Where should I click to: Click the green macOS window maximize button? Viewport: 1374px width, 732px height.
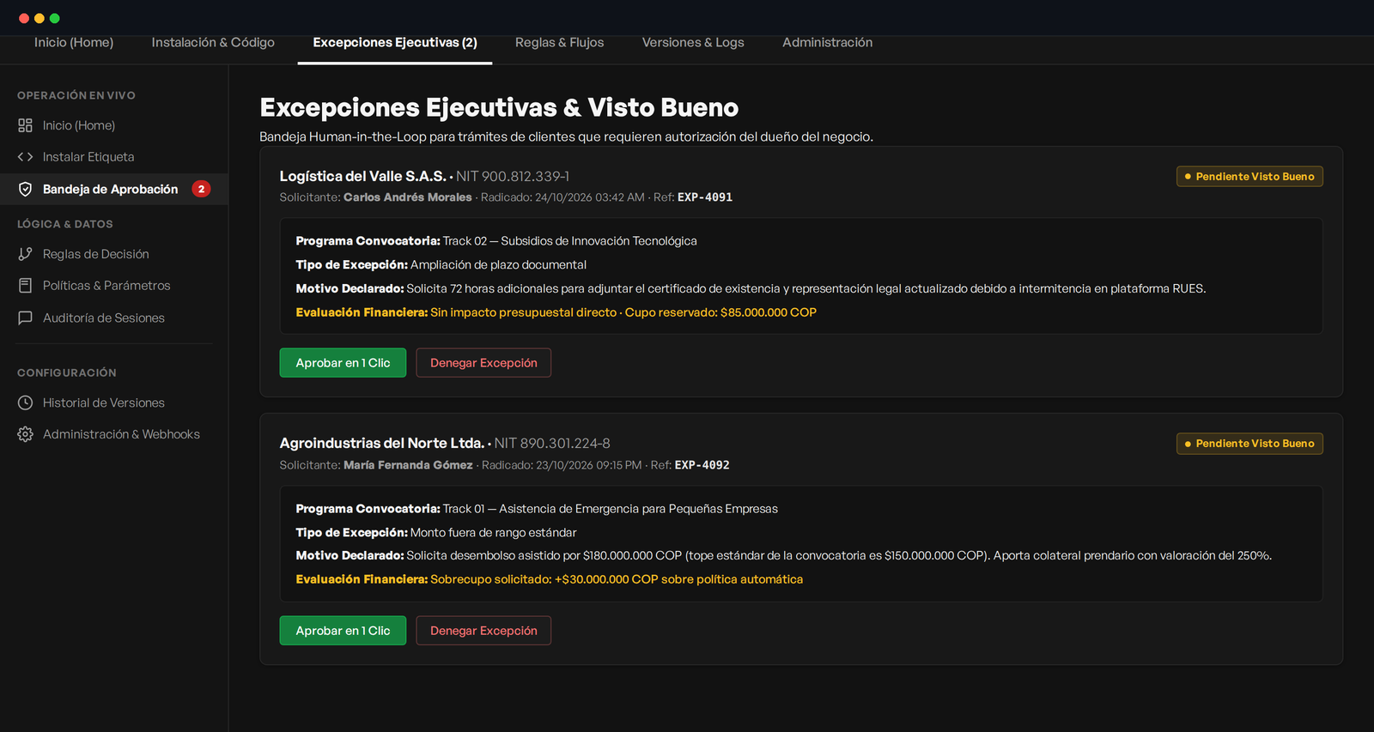(55, 18)
